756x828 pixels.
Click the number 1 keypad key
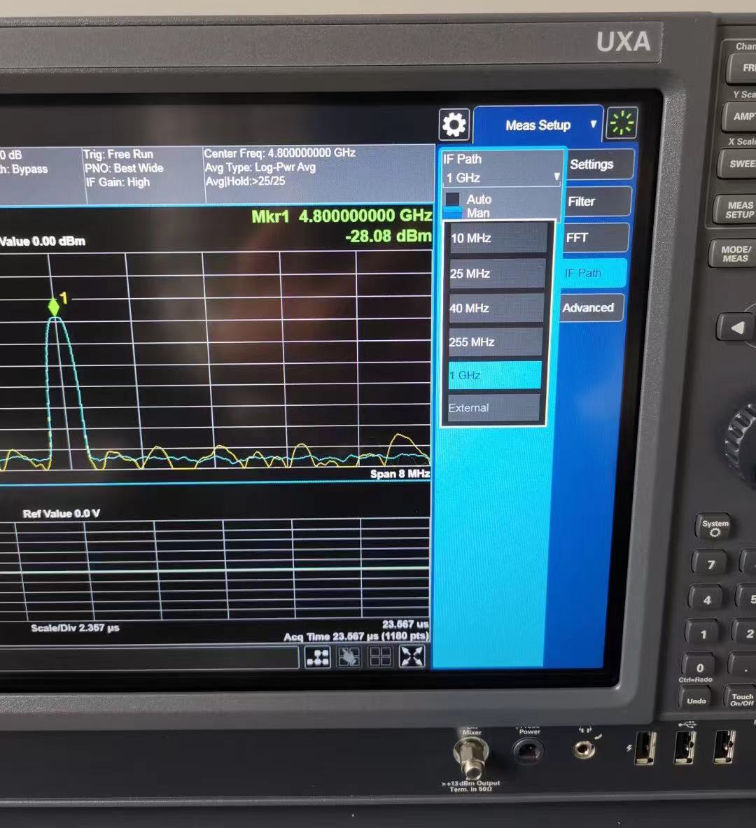coord(703,634)
